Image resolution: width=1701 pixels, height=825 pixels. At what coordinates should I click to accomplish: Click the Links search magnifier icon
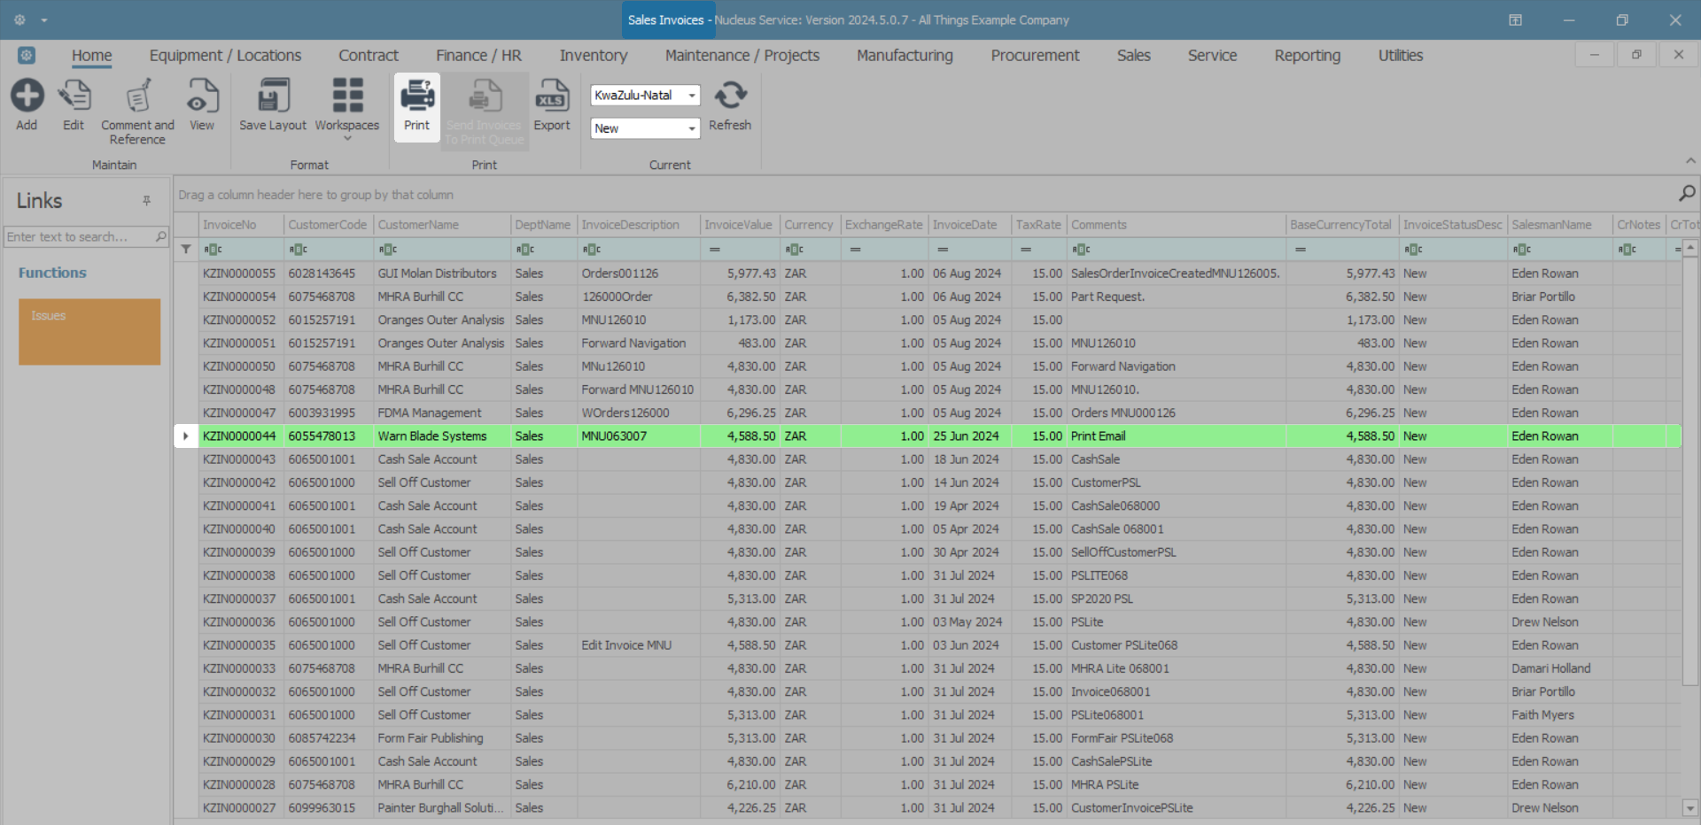point(160,236)
